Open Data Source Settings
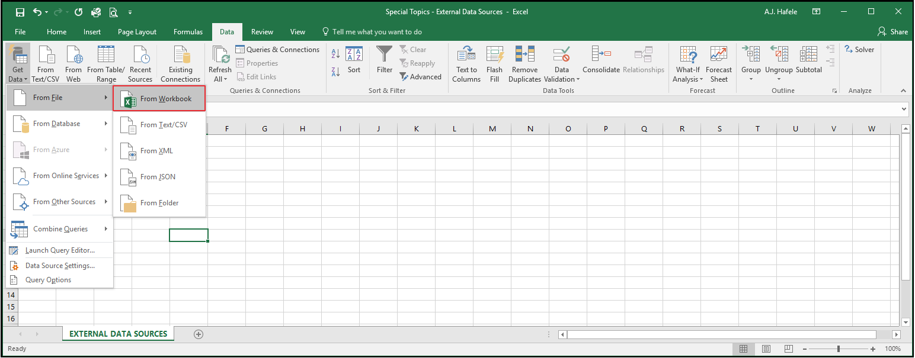 tap(59, 266)
